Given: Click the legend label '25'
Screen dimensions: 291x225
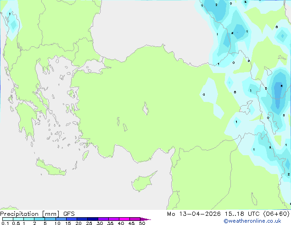Looking at the screenshot, I should click(x=89, y=223).
